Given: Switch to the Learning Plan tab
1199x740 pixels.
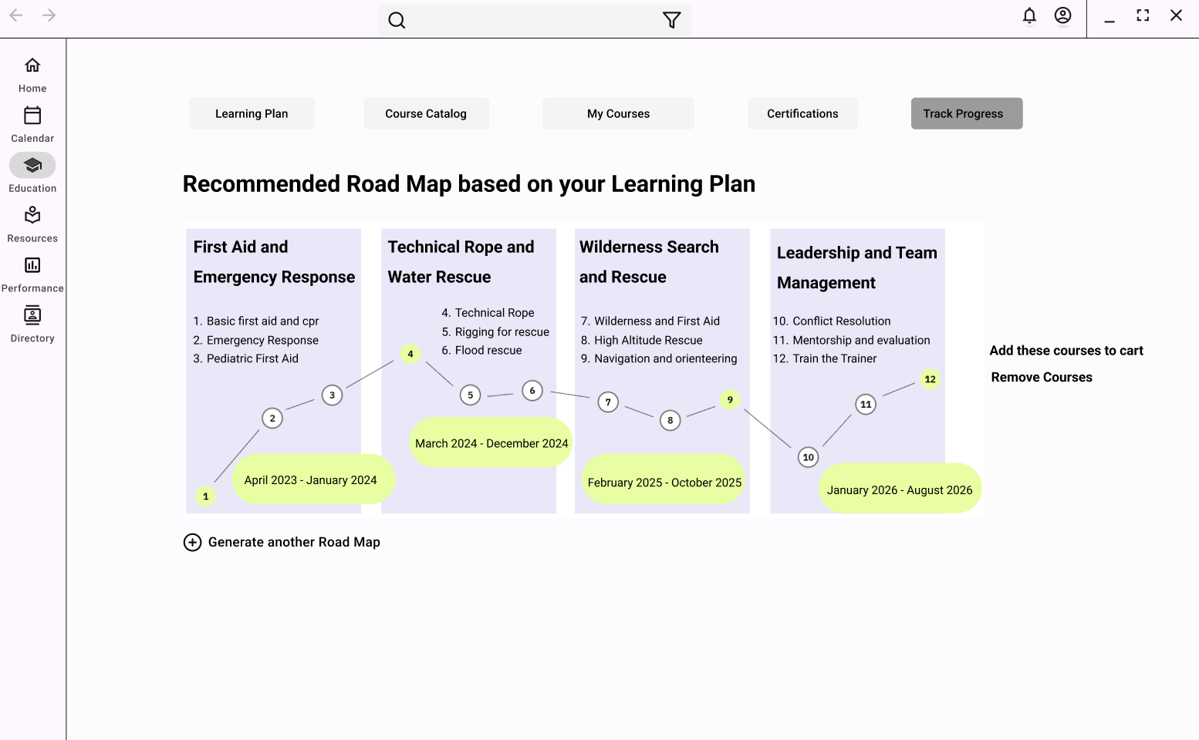Looking at the screenshot, I should tap(252, 113).
